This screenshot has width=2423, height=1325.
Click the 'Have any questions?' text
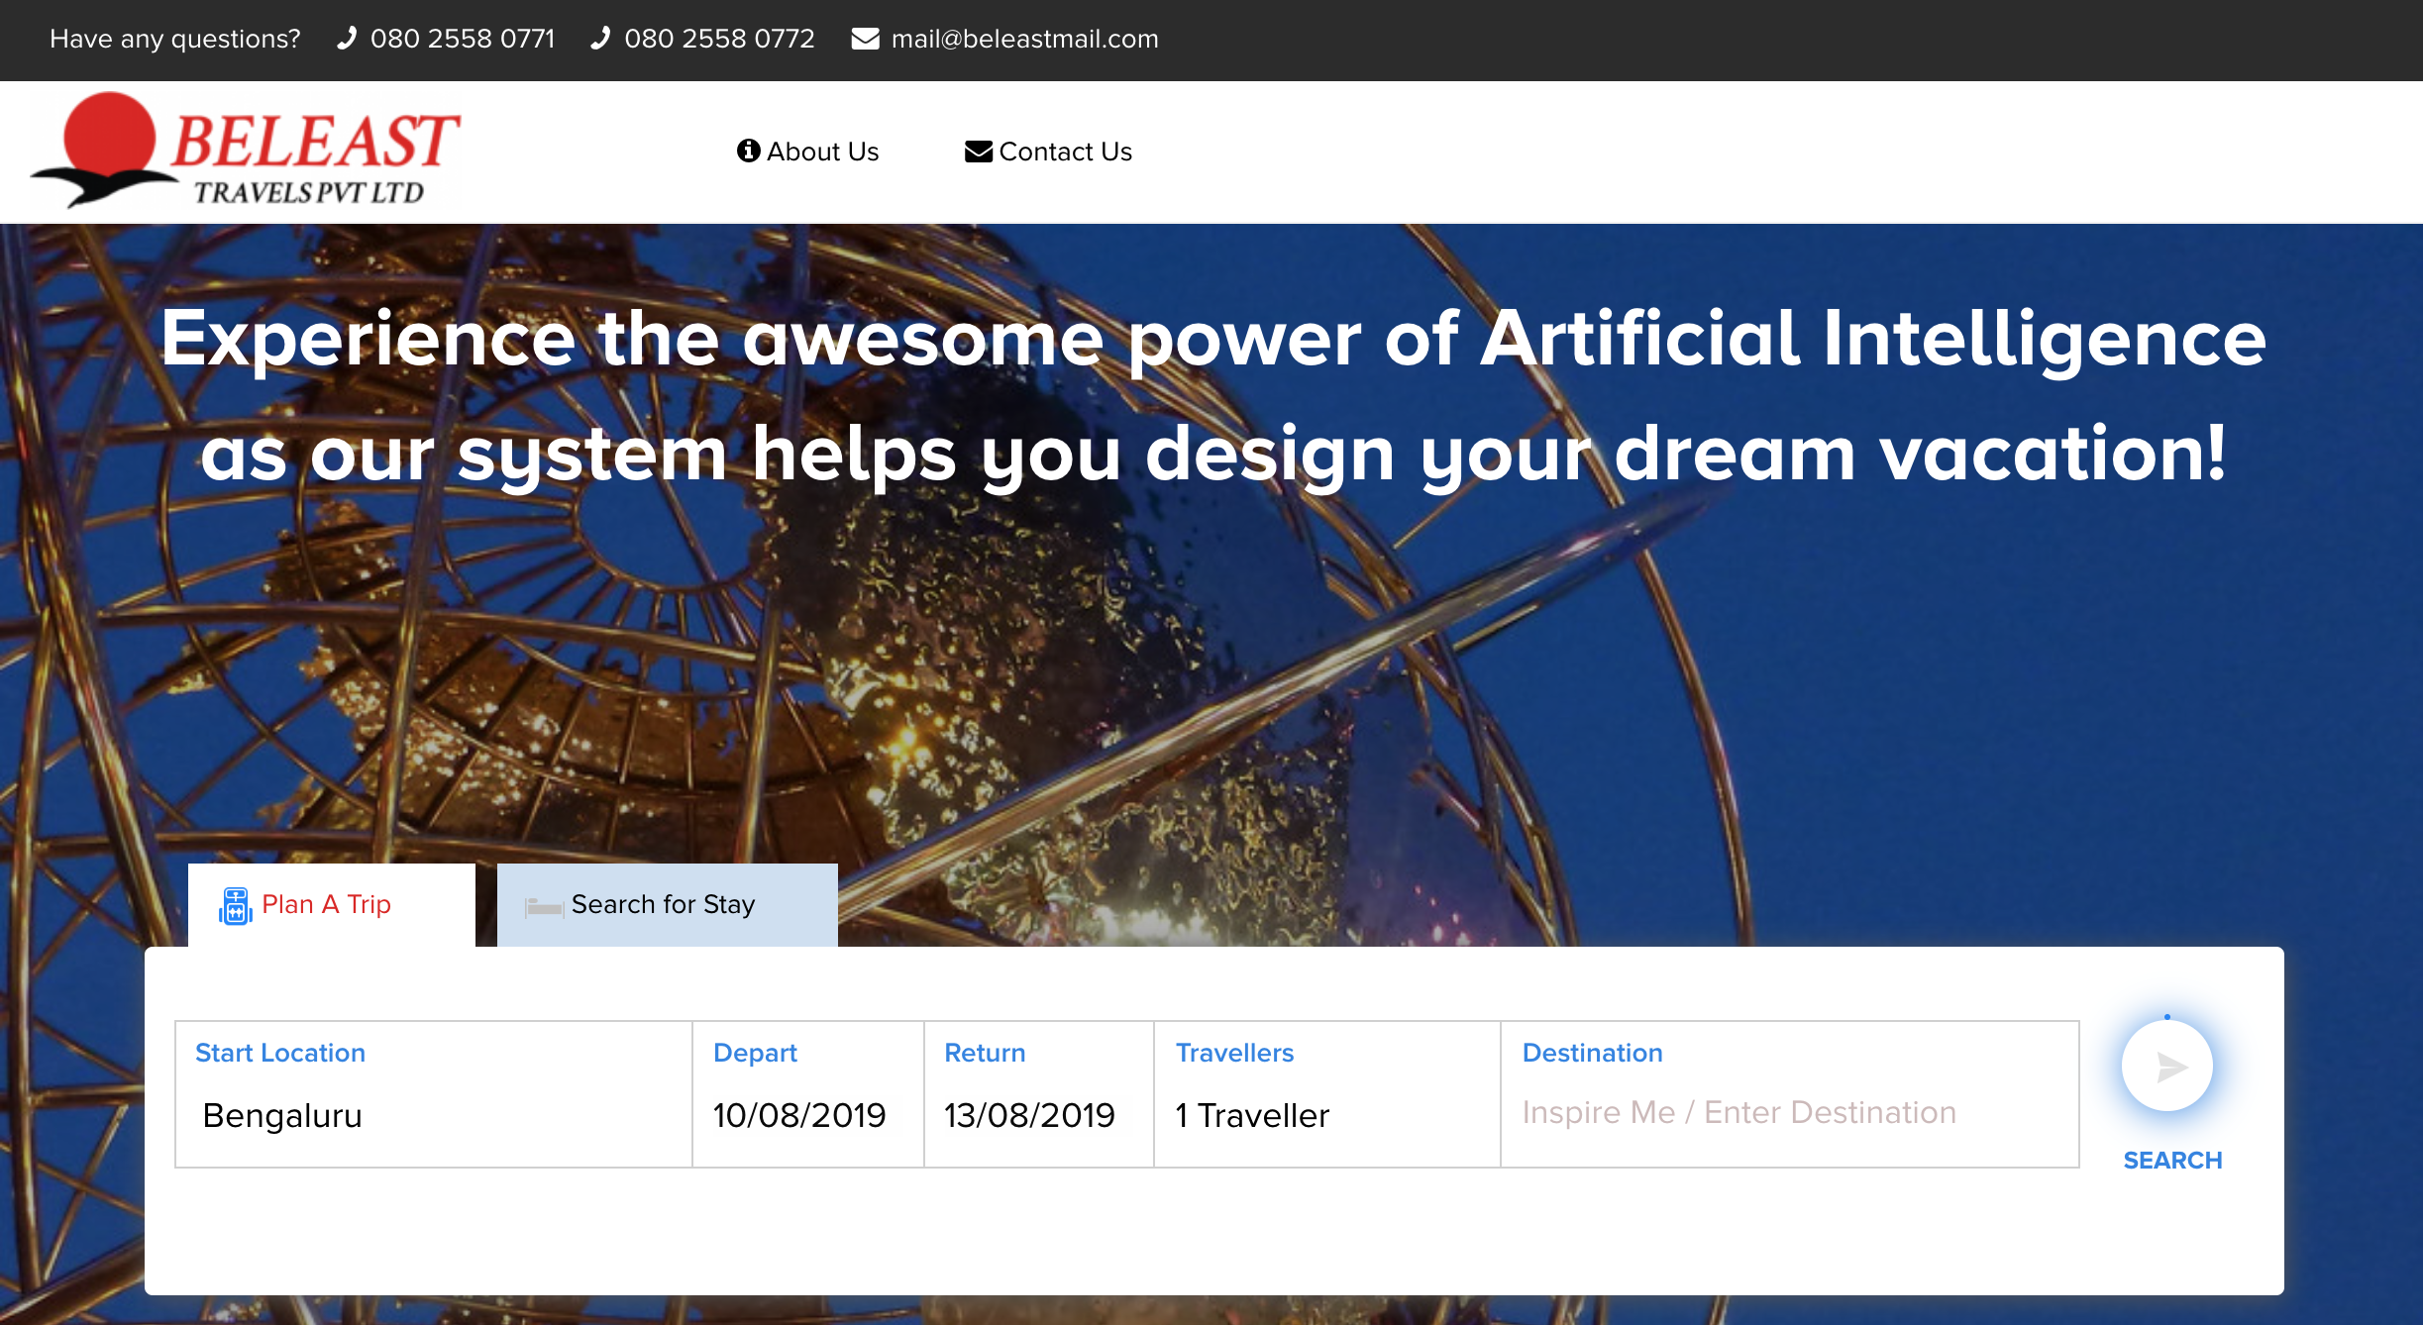click(x=175, y=39)
